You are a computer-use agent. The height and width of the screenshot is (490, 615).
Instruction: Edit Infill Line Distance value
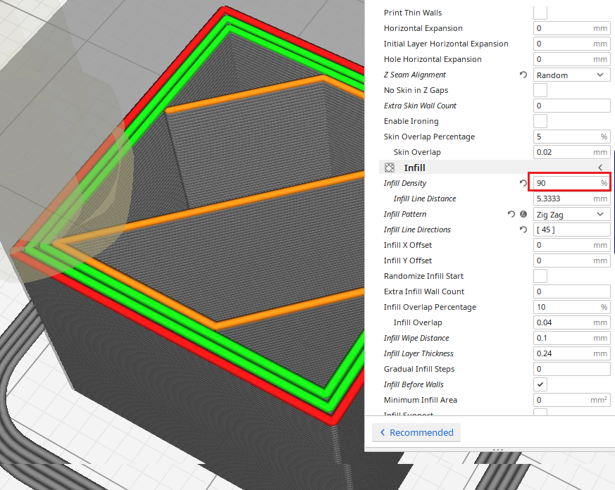tap(571, 199)
